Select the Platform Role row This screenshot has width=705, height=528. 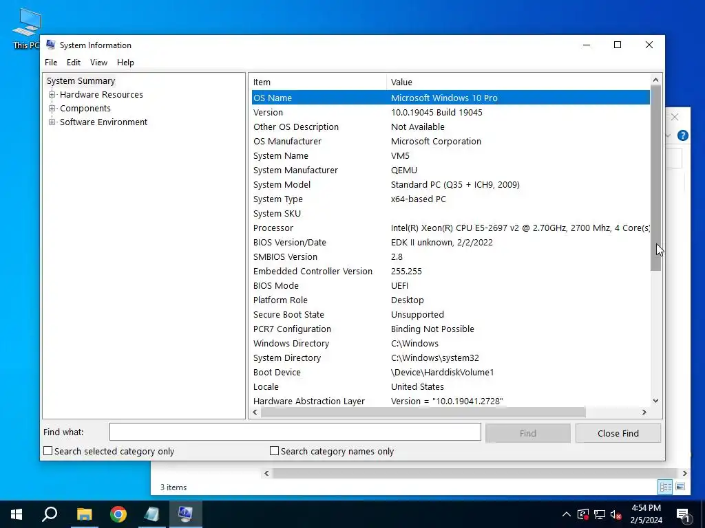click(450, 300)
